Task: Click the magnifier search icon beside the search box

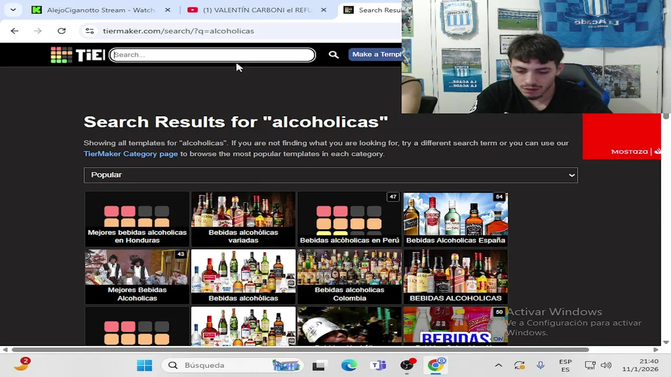Action: click(x=333, y=54)
